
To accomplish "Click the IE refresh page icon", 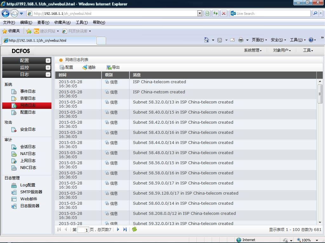I will point(216,13).
